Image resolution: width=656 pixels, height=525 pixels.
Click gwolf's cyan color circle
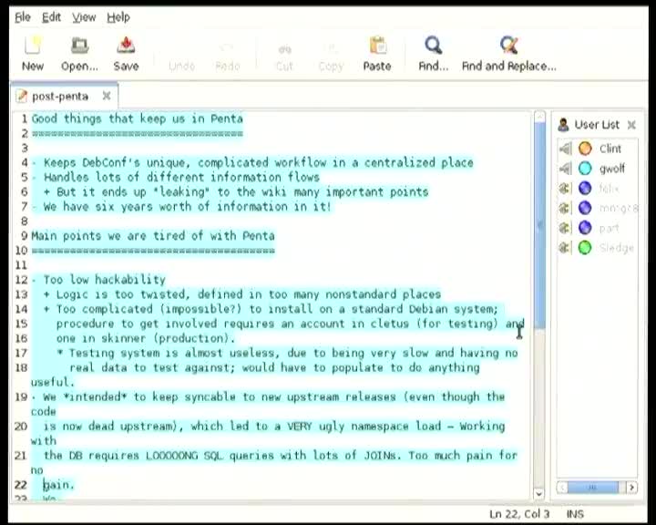[x=585, y=169]
